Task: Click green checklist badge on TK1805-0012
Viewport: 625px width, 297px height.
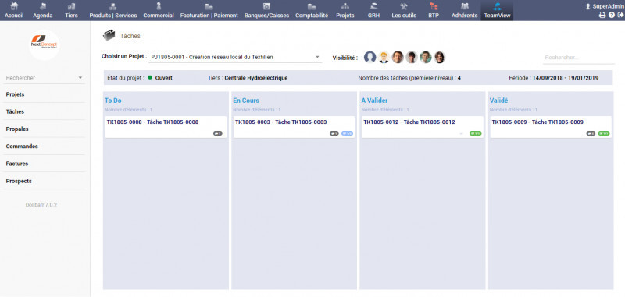Action: click(476, 133)
